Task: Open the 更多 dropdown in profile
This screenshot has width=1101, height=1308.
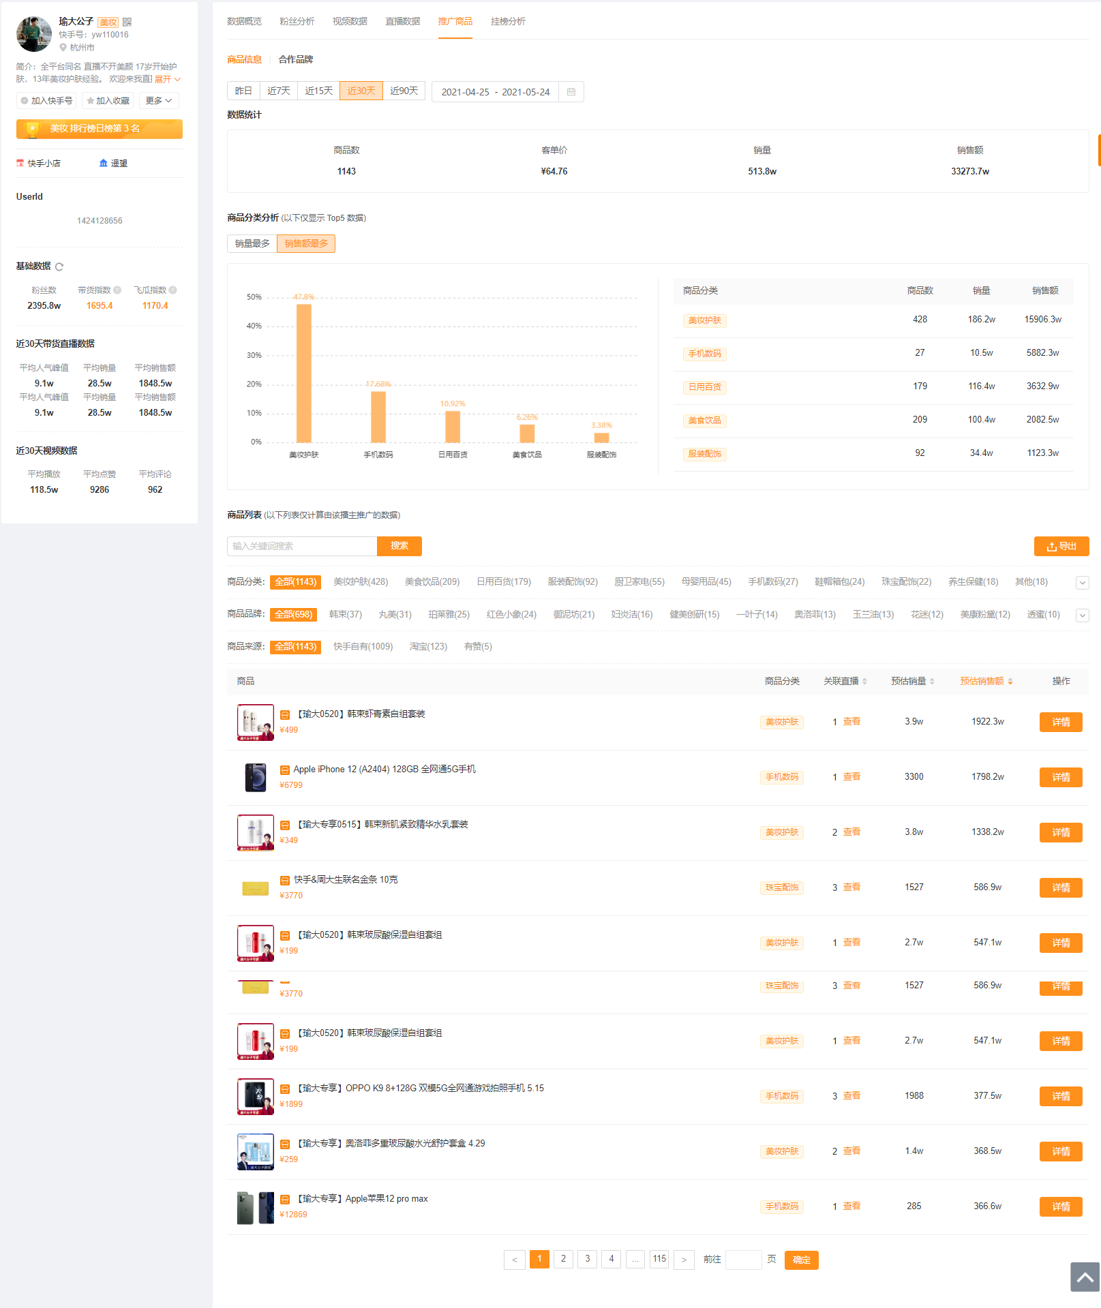Action: [160, 101]
